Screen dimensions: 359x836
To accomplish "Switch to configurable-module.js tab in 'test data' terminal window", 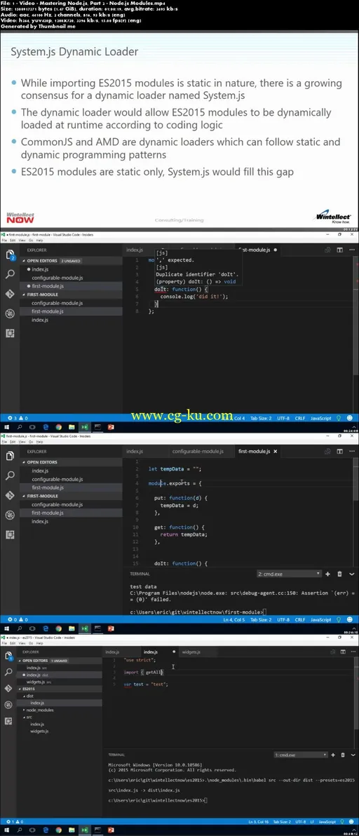I will (198, 451).
